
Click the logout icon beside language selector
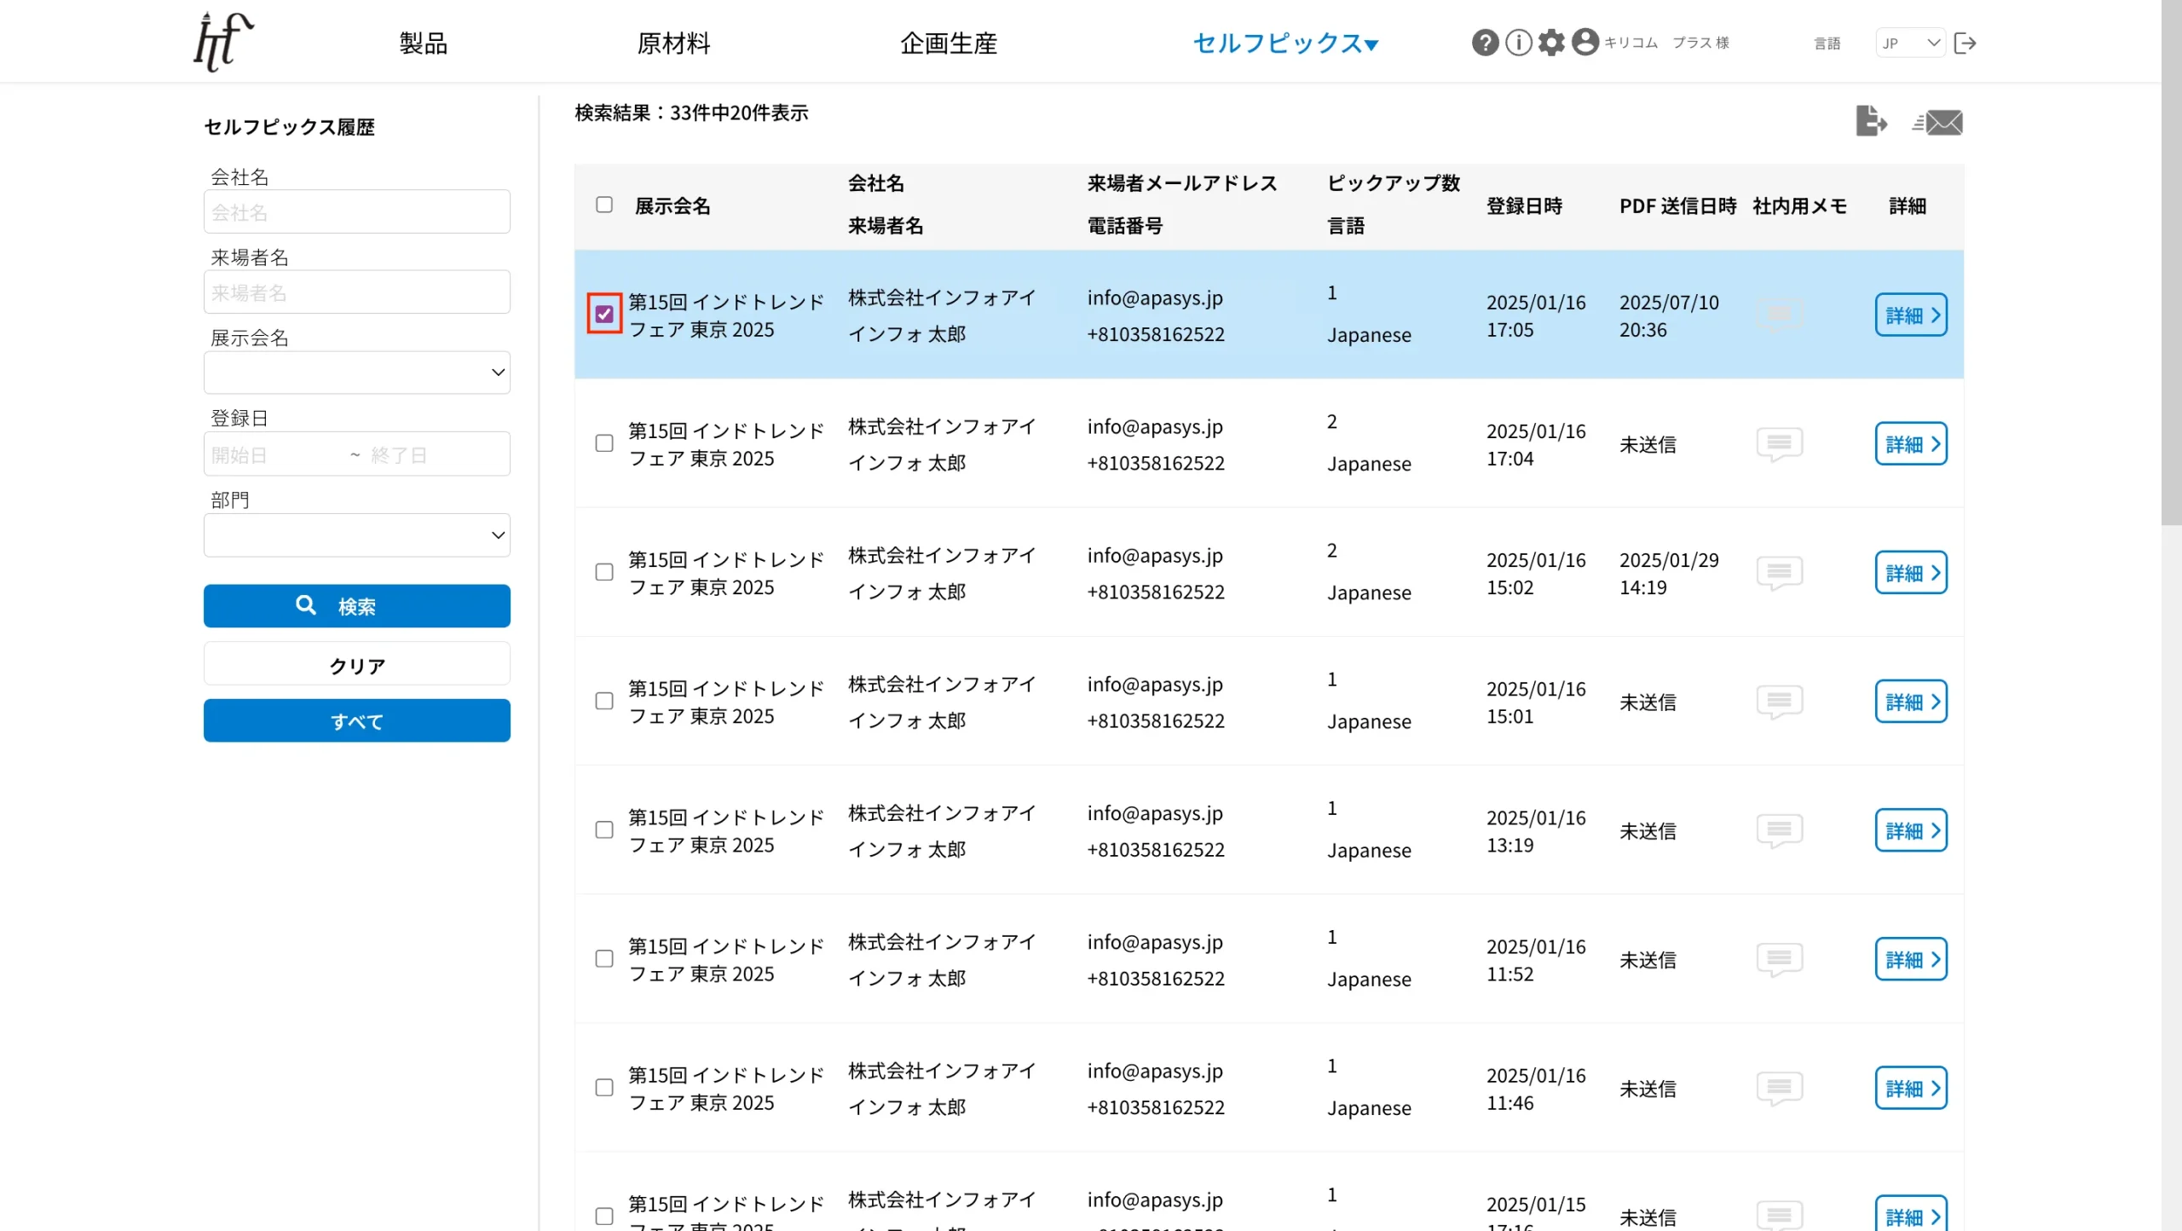pos(1965,43)
